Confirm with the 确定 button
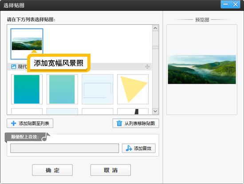Viewport: 244px width, 184px height. tap(52, 170)
